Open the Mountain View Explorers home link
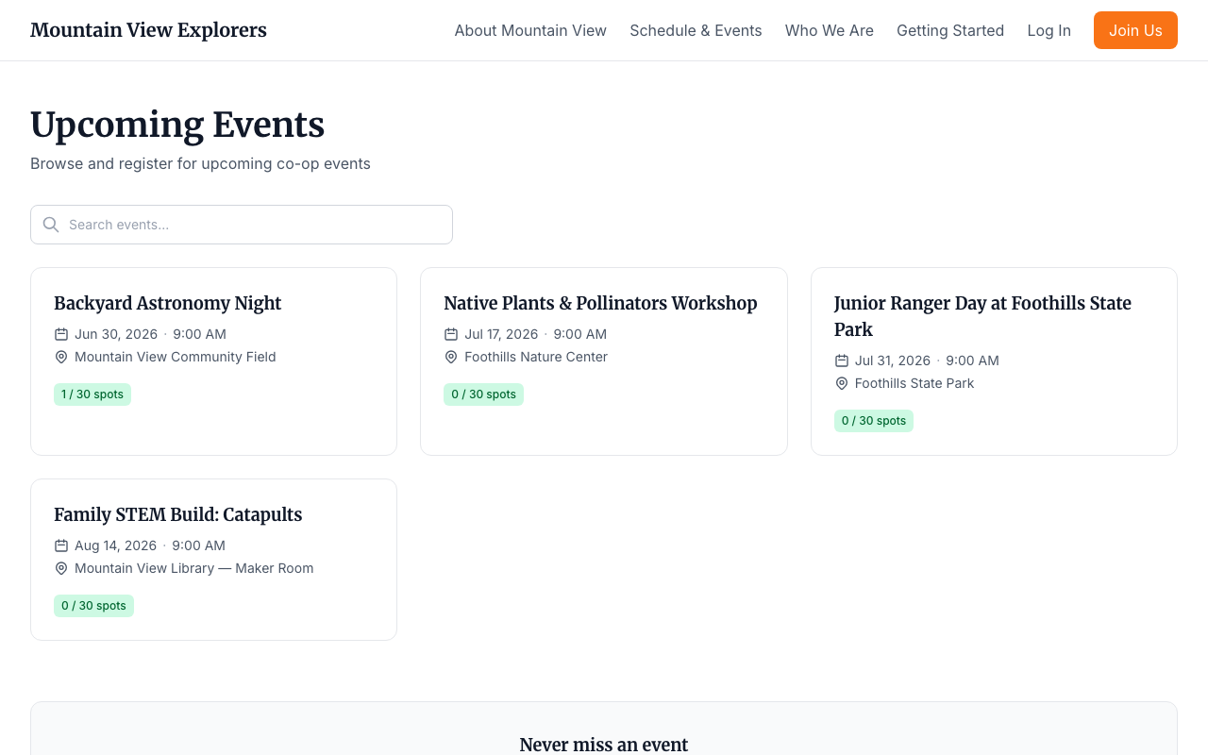Screen dimensions: 1208x755 coord(148,30)
